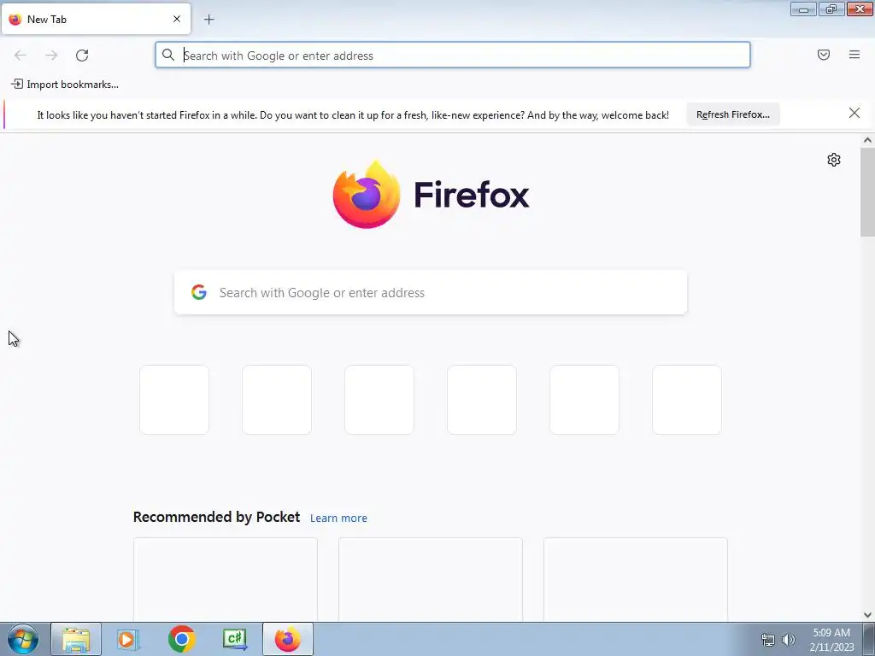Viewport: 875px width, 656px height.
Task: Click the Import bookmarks toolbar item
Action: (x=65, y=85)
